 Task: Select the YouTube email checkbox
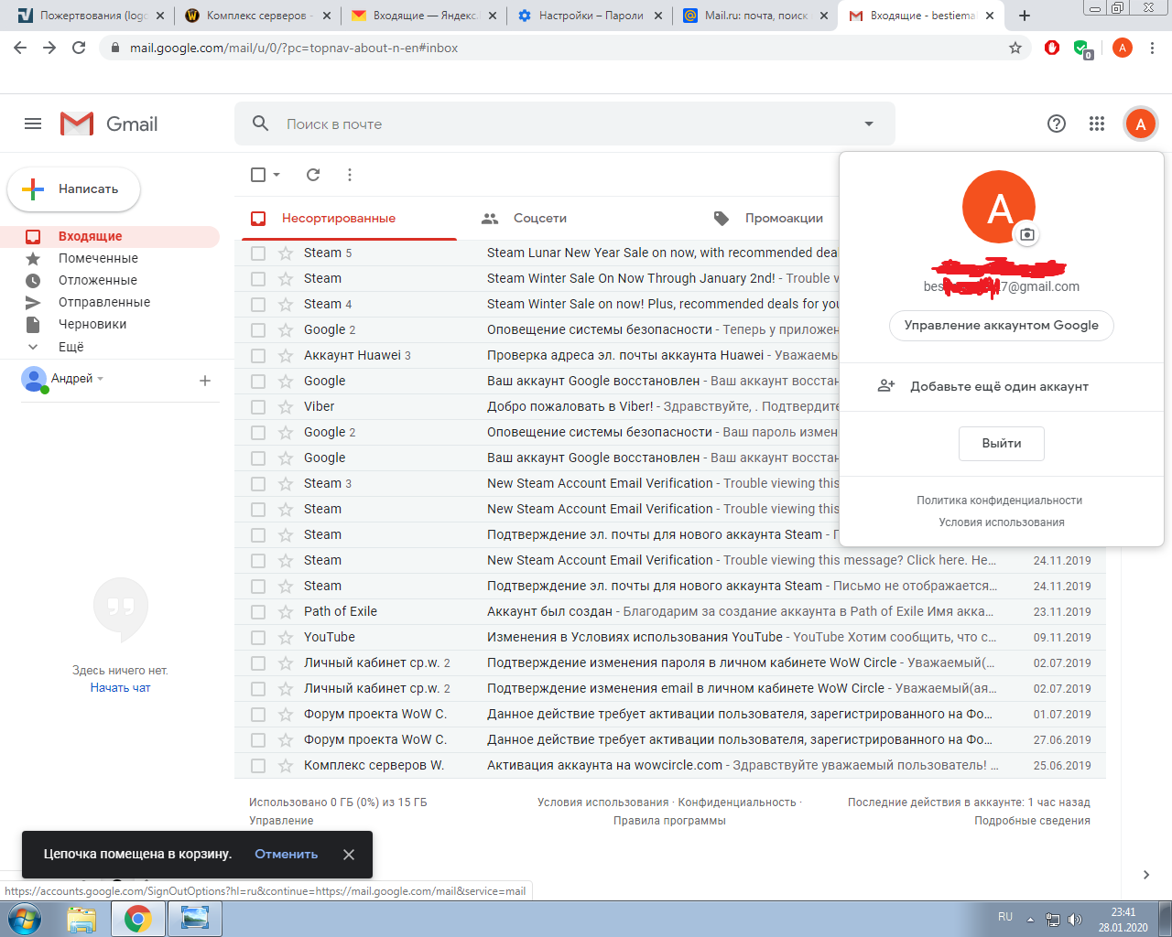[x=258, y=638]
